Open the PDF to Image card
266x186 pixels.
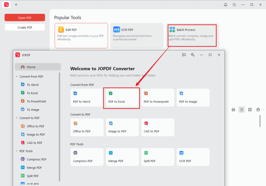point(193,98)
